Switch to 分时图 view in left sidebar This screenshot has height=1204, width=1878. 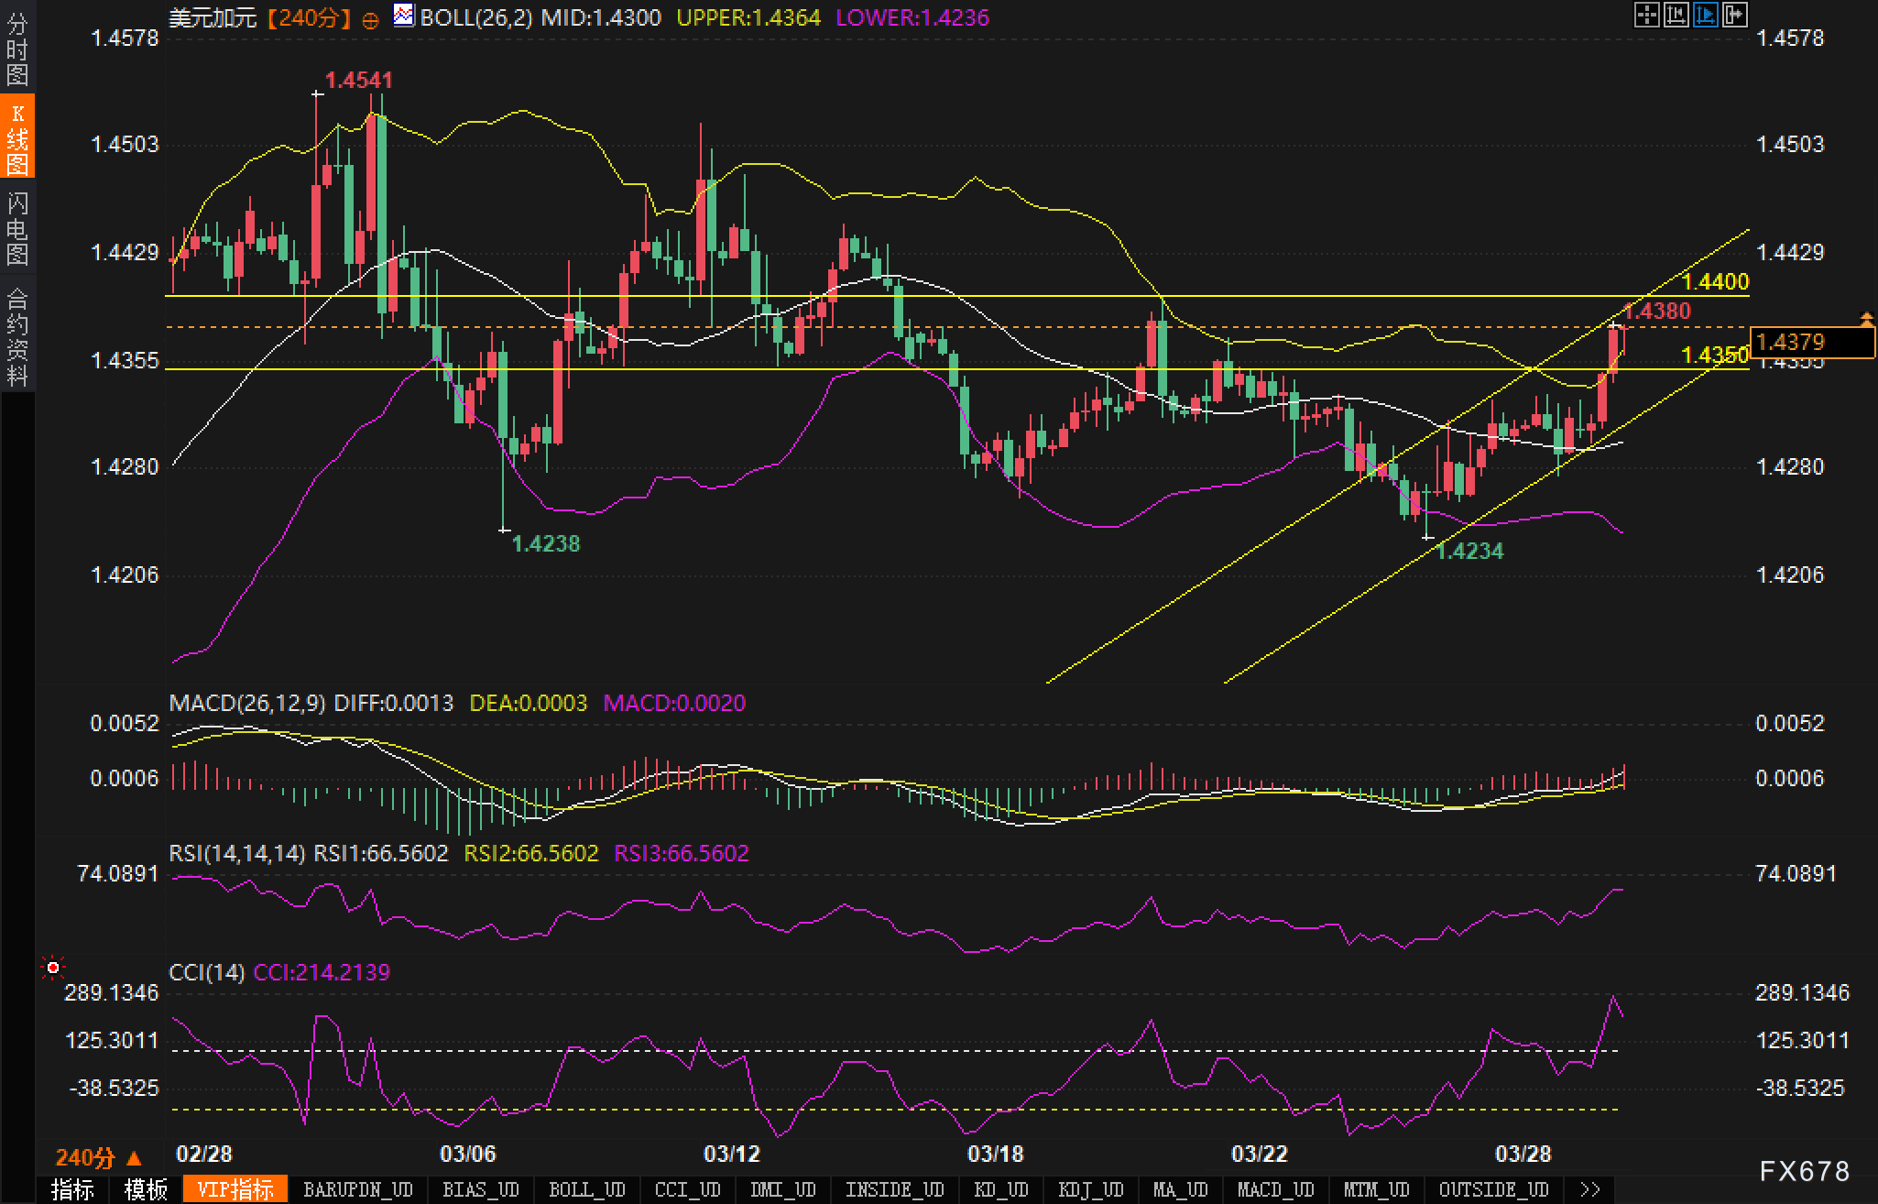pyautogui.click(x=17, y=49)
